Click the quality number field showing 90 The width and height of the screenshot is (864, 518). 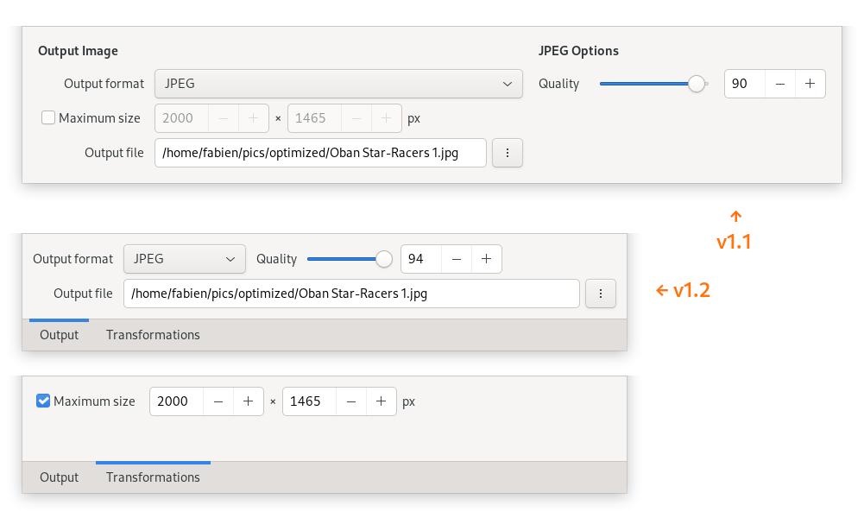click(744, 84)
